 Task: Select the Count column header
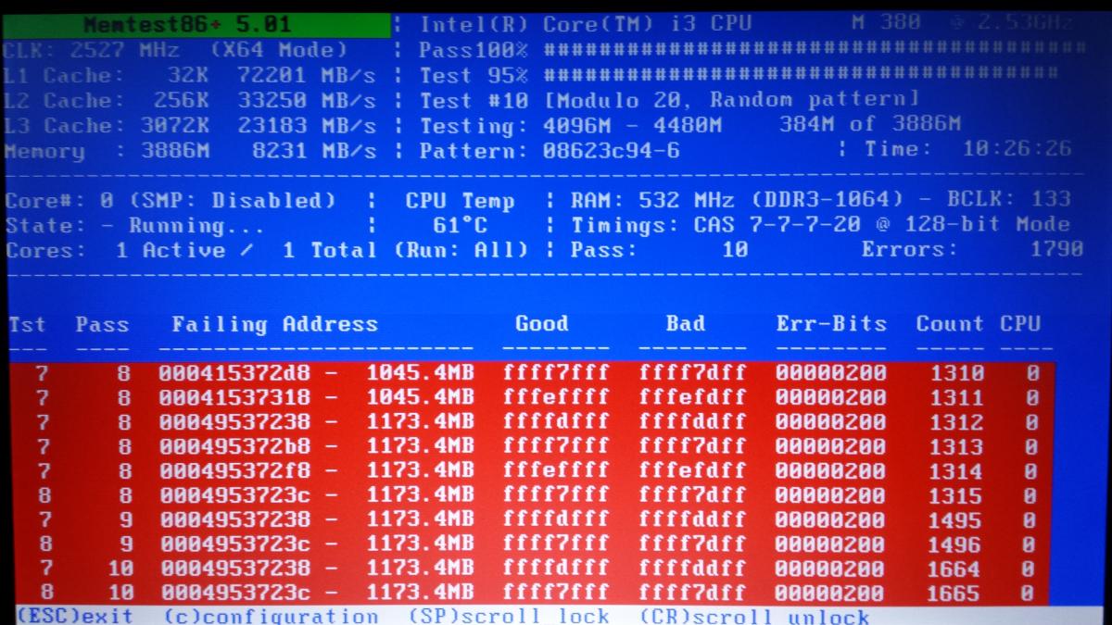tap(950, 323)
